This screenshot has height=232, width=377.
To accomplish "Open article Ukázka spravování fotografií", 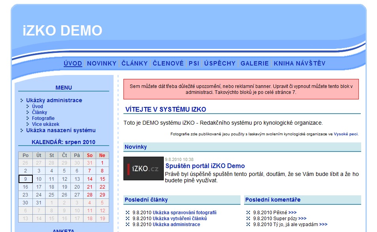I will tap(185, 213).
